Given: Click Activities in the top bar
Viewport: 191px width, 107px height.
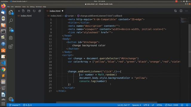Looking at the screenshot, I should click(4, 1).
